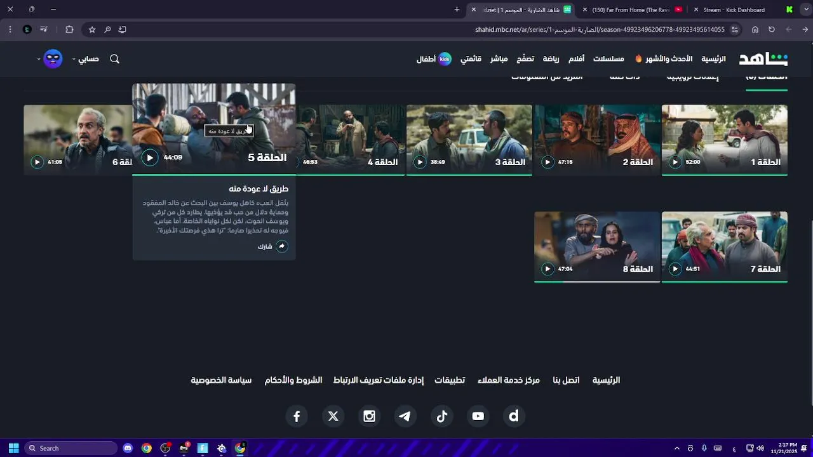813x457 pixels.
Task: Expand the small chevron beside the profile avatar
Action: pyautogui.click(x=39, y=59)
